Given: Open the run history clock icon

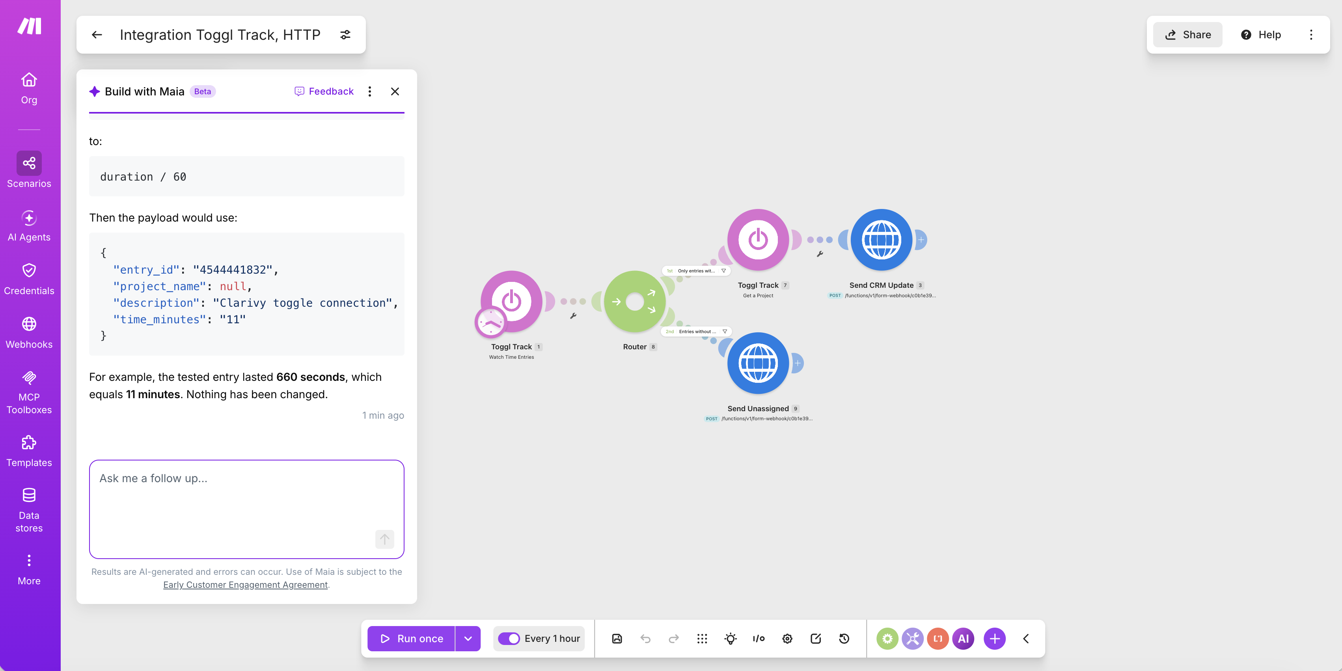Looking at the screenshot, I should (x=844, y=638).
